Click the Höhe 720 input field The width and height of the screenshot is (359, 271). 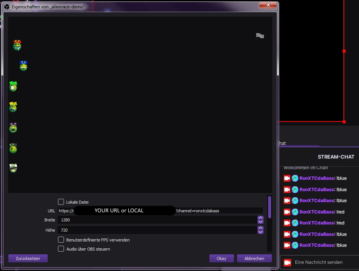[x=157, y=230]
